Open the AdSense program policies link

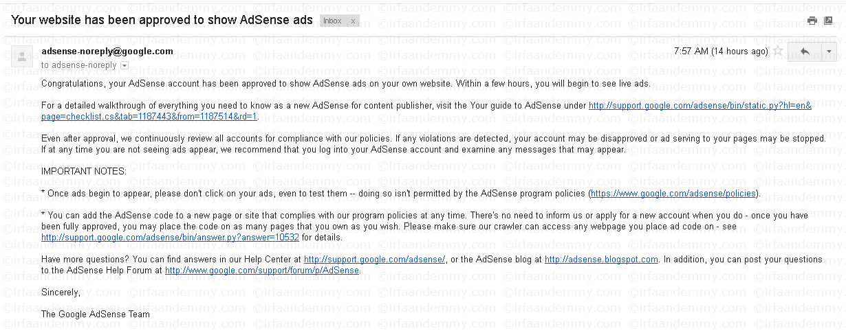[x=673, y=194]
